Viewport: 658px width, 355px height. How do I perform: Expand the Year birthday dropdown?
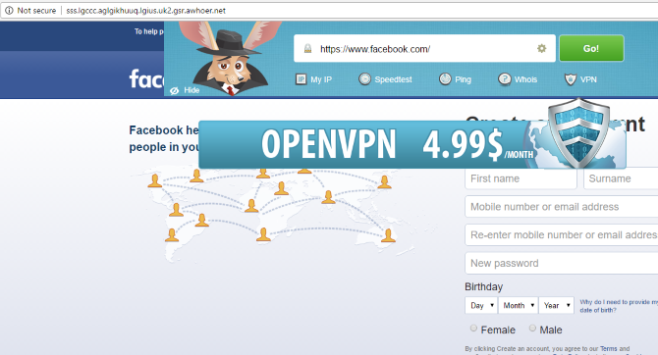coord(557,305)
